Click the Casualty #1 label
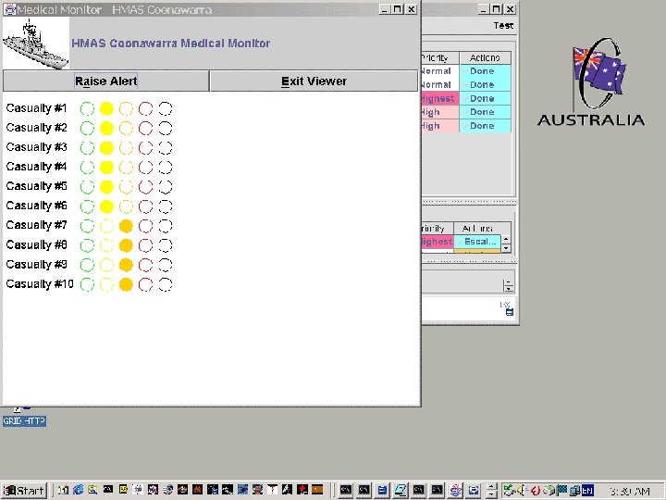The image size is (666, 500). pyautogui.click(x=36, y=108)
